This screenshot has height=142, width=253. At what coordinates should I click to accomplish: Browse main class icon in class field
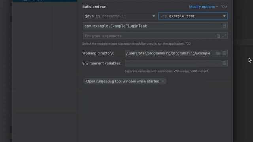(224, 26)
